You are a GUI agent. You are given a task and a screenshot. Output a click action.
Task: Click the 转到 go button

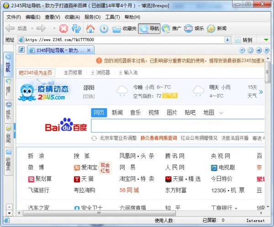point(243,40)
